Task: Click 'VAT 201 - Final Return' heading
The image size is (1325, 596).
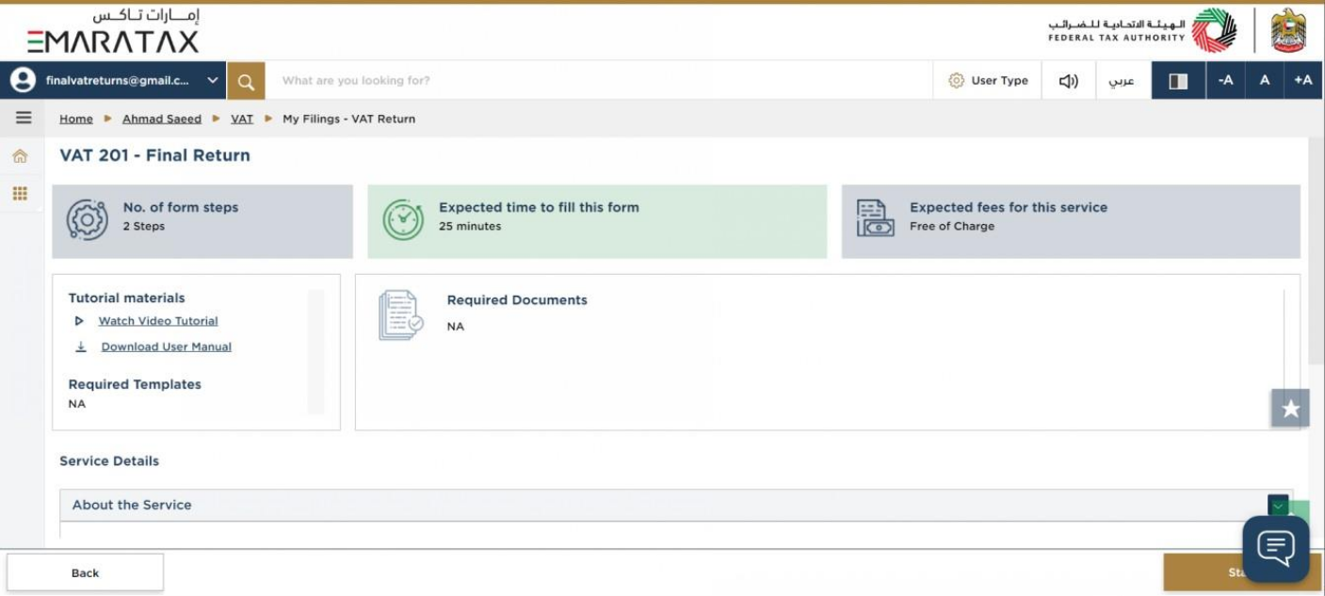Action: 155,155
